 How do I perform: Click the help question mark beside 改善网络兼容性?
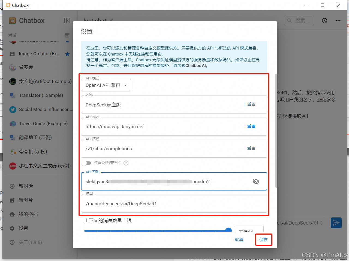tap(126, 163)
